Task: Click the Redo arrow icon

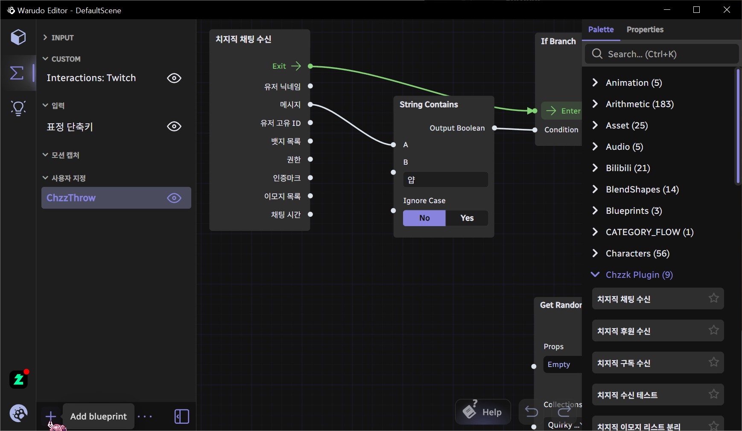Action: 564,412
